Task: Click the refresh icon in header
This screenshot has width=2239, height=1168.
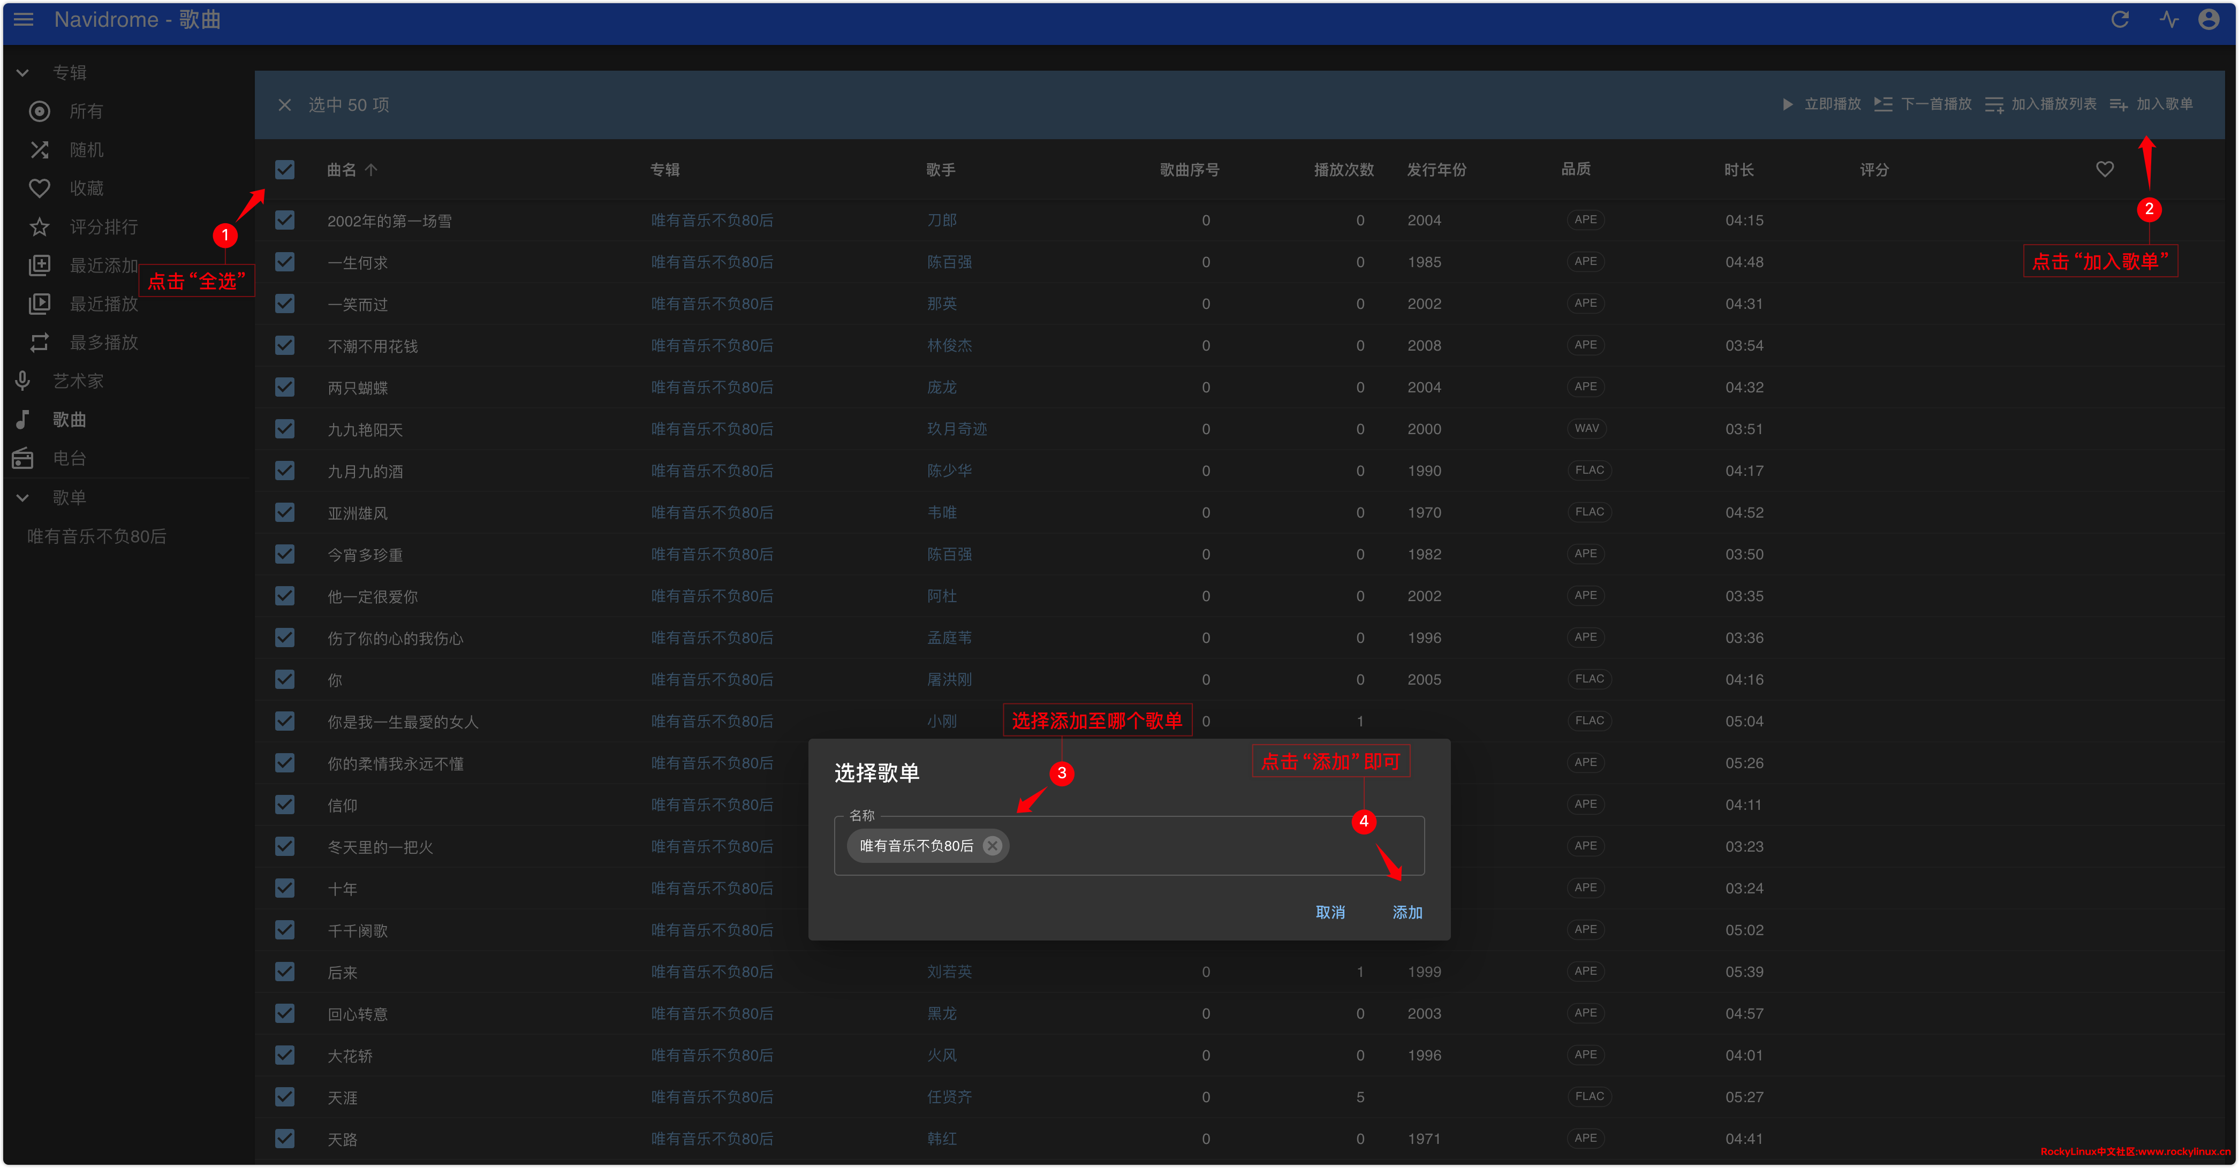Action: click(x=2120, y=19)
